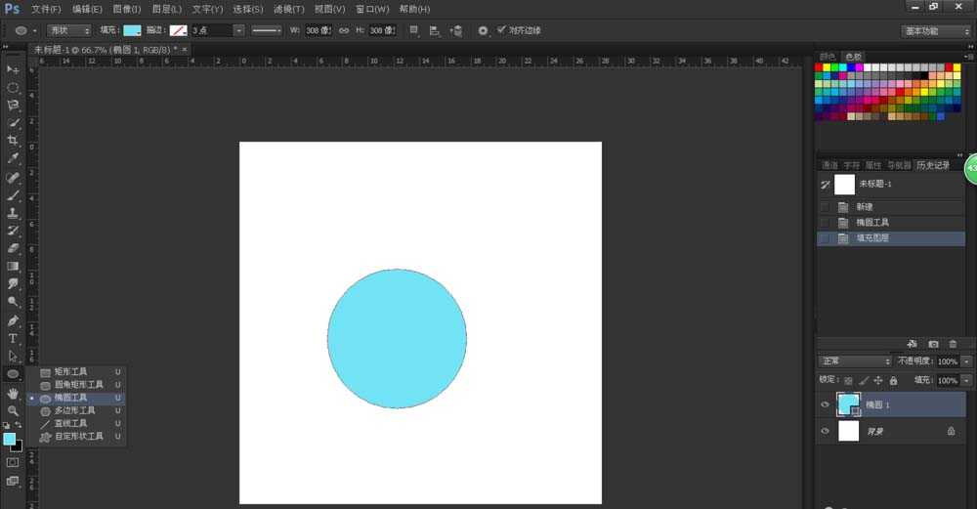Click the fill color swatch in options bar
Viewport: 977px width, 509px height.
click(131, 30)
